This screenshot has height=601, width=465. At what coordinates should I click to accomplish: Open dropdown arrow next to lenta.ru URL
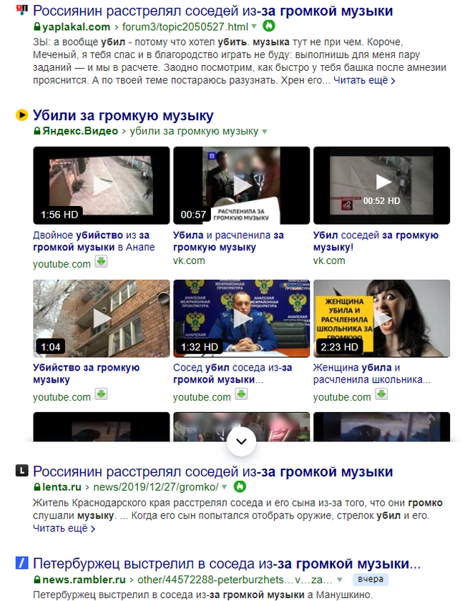[225, 487]
